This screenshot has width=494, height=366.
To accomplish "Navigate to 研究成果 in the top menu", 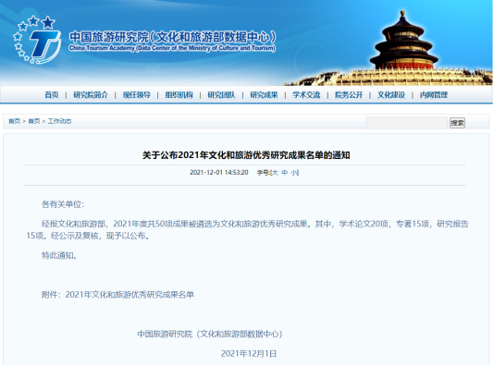I will click(x=264, y=94).
